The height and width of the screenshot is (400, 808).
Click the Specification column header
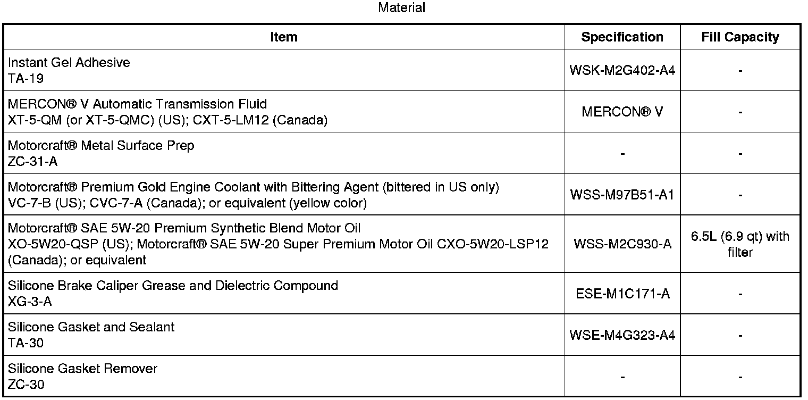(622, 37)
